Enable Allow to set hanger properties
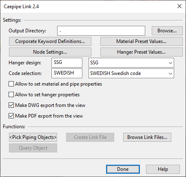The image size is (186, 177). pyautogui.click(x=11, y=95)
